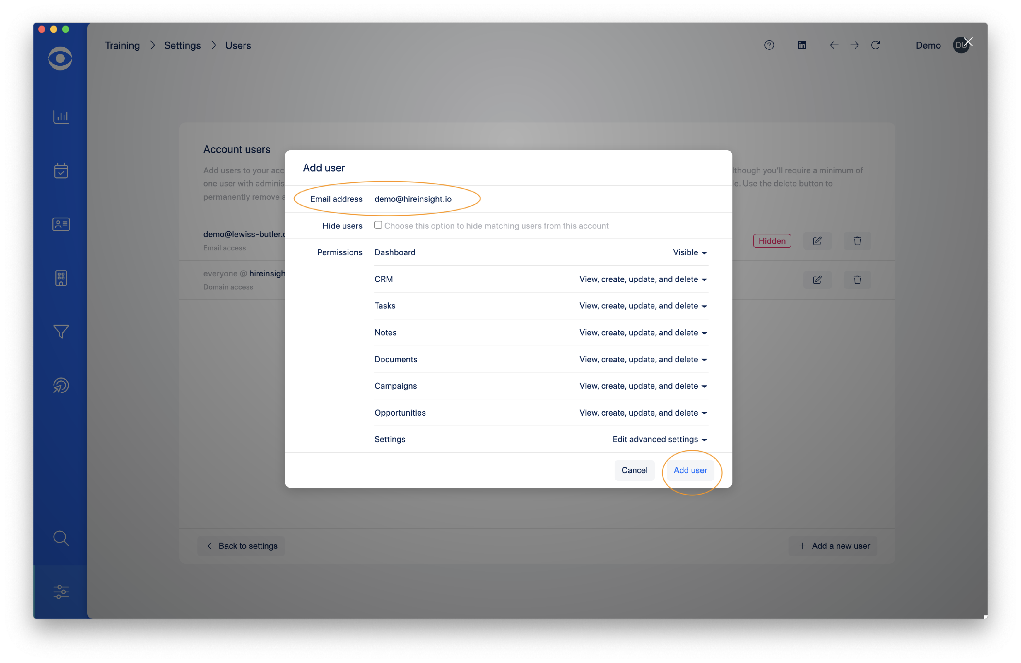Confirm with the Add user button
The width and height of the screenshot is (1021, 663).
pyautogui.click(x=690, y=470)
